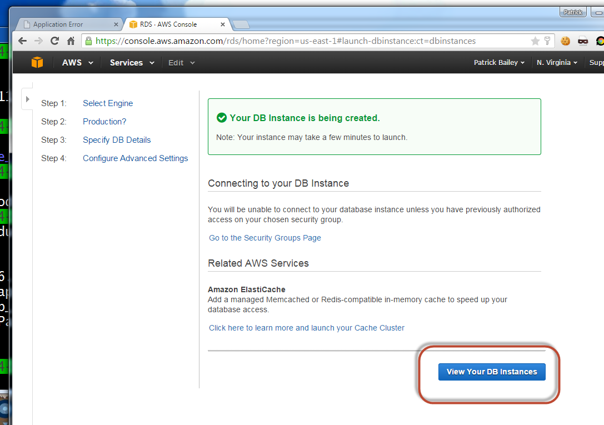Image resolution: width=604 pixels, height=425 pixels.
Task: Click the green SSL padlock icon
Action: click(x=88, y=41)
